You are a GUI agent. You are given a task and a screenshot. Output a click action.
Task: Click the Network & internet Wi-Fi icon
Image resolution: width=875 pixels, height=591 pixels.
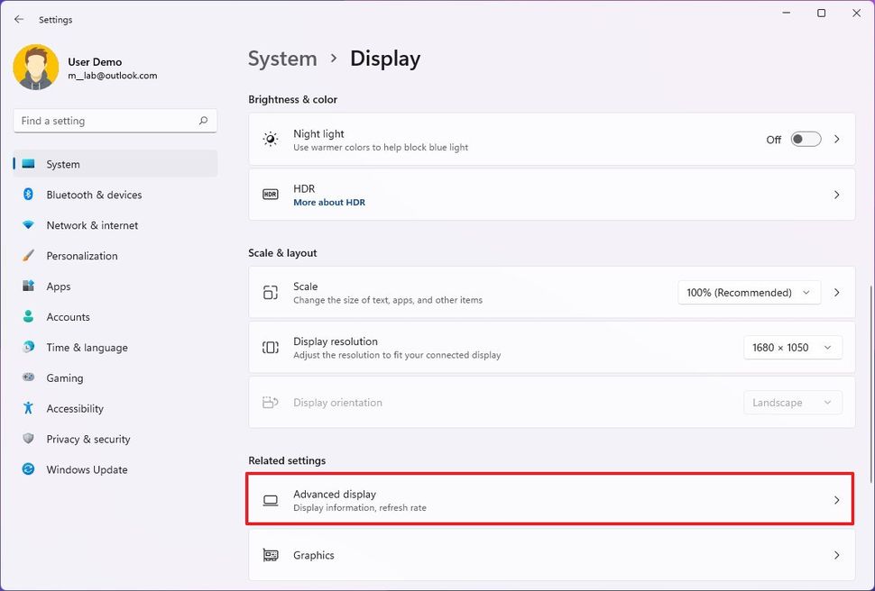tap(28, 225)
